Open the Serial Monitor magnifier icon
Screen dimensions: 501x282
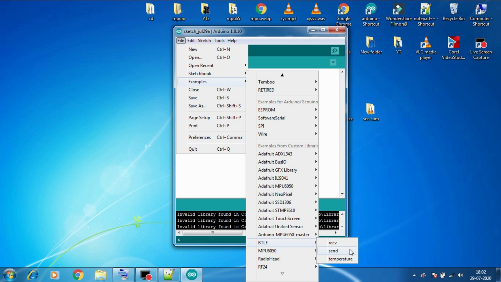point(335,51)
